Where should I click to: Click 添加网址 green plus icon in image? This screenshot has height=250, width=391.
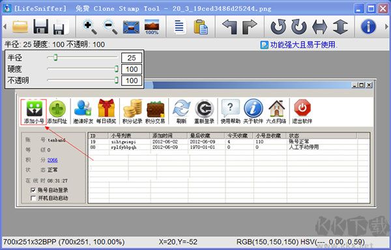pos(57,112)
